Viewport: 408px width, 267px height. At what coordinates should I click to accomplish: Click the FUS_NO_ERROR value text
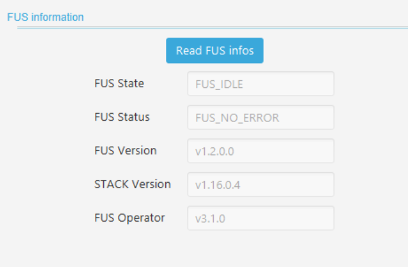237,118
